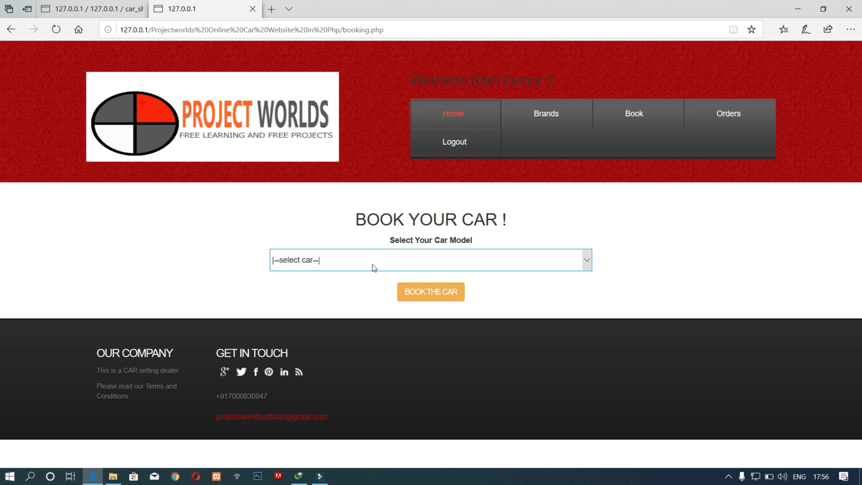
Task: Open the Pinterest social icon
Action: click(269, 372)
